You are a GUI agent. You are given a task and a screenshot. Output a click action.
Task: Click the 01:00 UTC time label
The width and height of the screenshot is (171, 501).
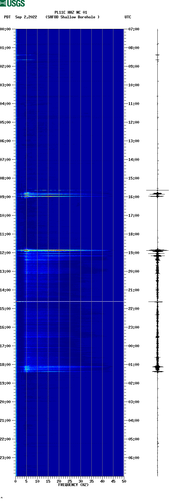point(134,365)
